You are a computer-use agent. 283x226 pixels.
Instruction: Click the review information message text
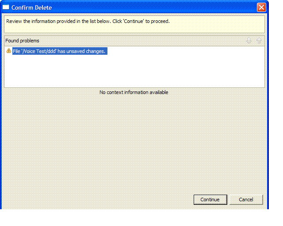(x=88, y=21)
